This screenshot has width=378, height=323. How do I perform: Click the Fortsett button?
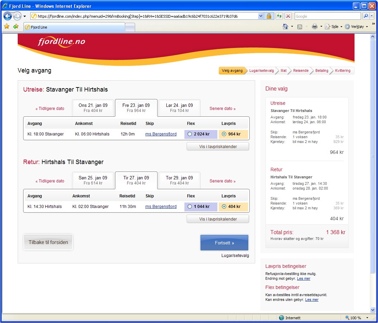tap(224, 243)
